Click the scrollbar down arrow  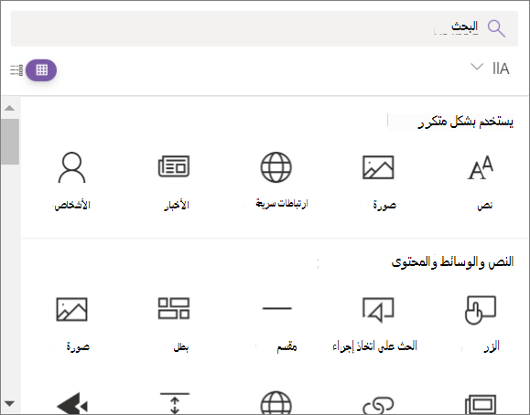10,403
